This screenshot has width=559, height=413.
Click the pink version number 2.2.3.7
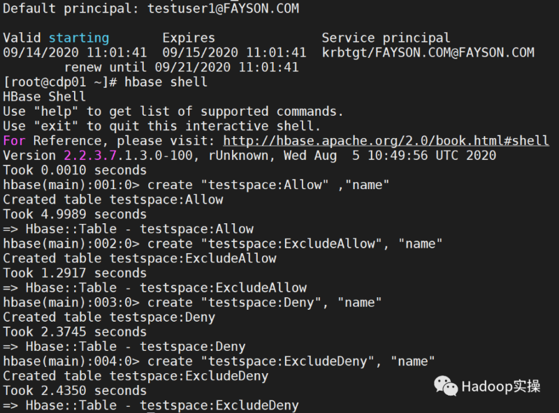click(x=90, y=156)
